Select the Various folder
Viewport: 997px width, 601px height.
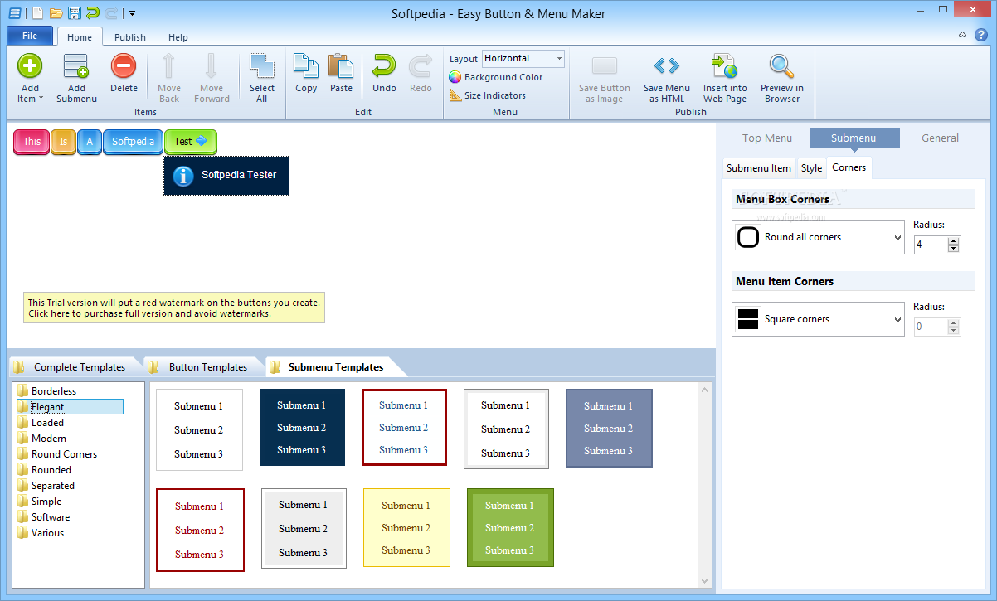41,533
